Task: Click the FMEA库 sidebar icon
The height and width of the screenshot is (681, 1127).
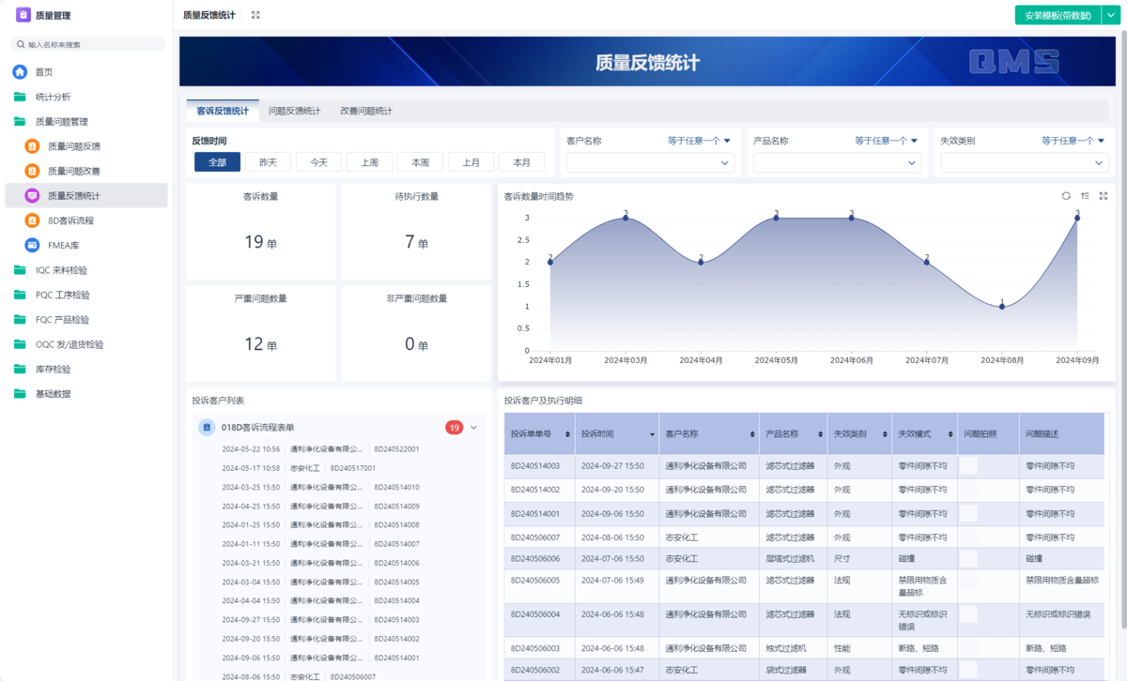Action: click(32, 245)
